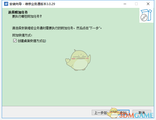Screen dimensions: 156x120
Task: Click the 上一步(B) back button
Action: 101,113
